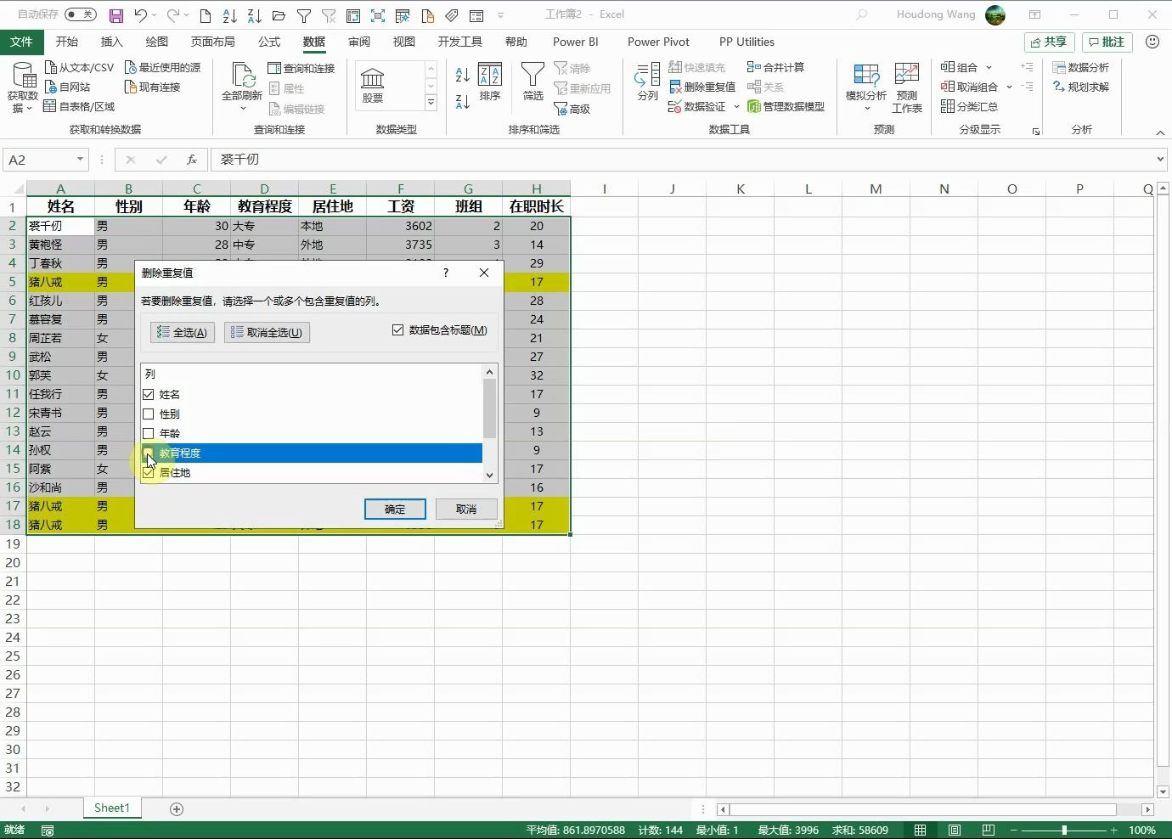Open customize quick access toolbar dropdown

click(x=500, y=15)
